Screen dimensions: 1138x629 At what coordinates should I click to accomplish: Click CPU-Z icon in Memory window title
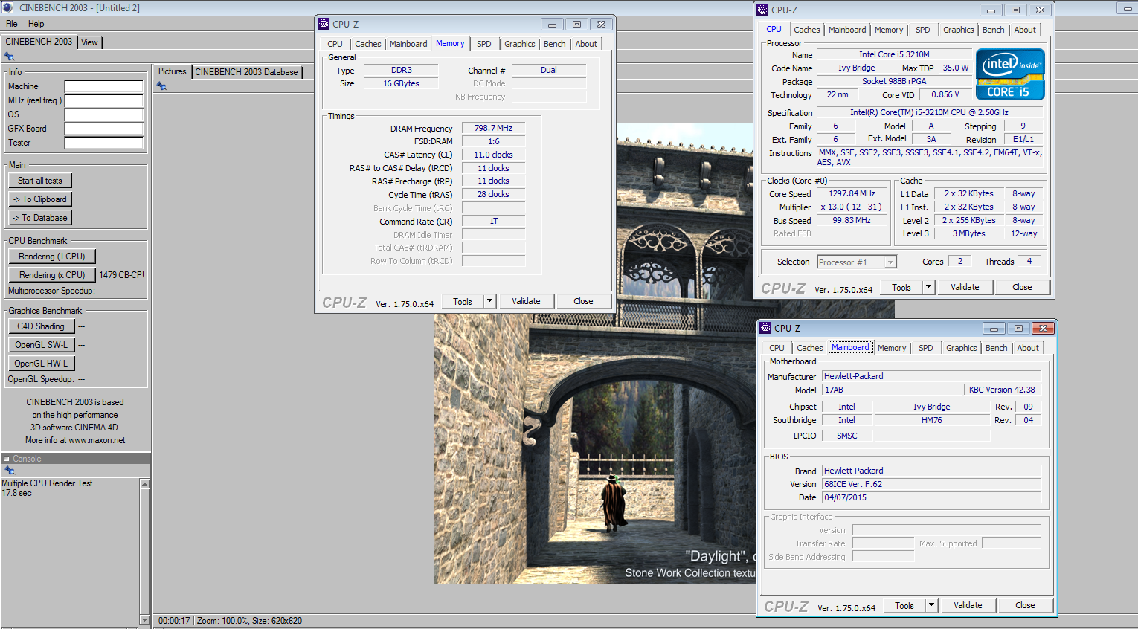pyautogui.click(x=324, y=24)
